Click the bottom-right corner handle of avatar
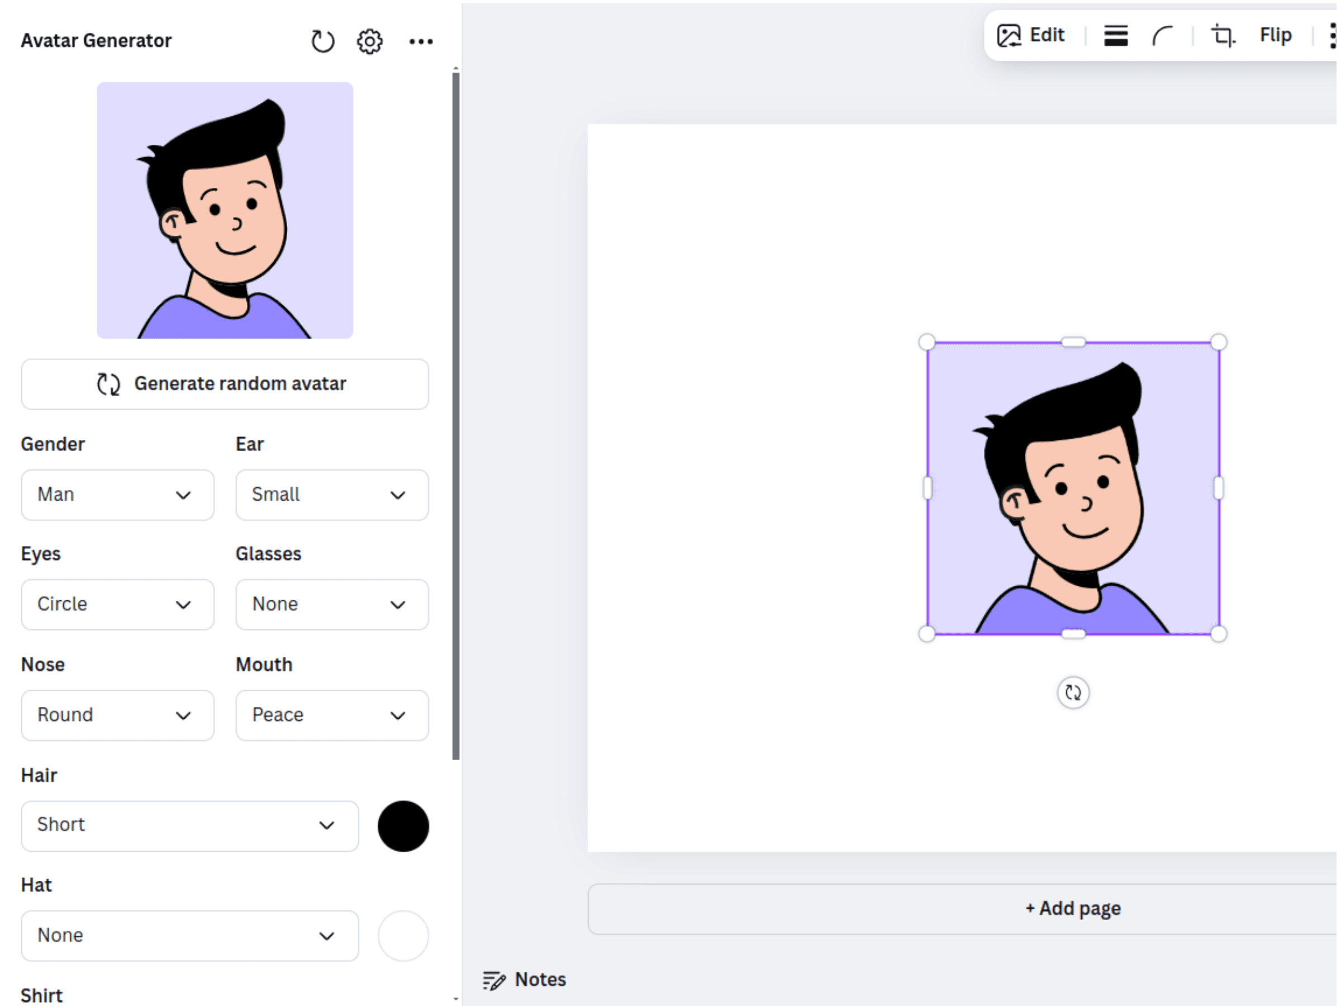 pyautogui.click(x=1219, y=634)
